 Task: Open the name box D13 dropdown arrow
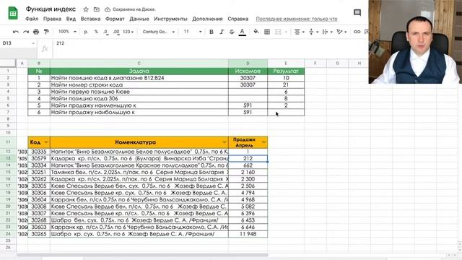33,43
